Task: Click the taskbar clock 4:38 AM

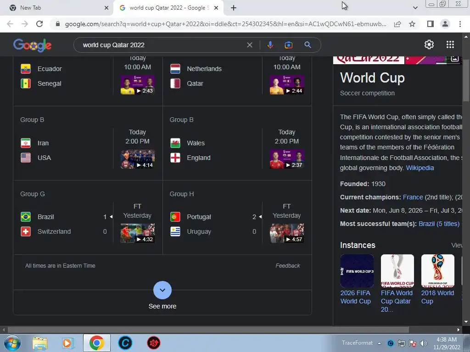Action: tap(446, 340)
